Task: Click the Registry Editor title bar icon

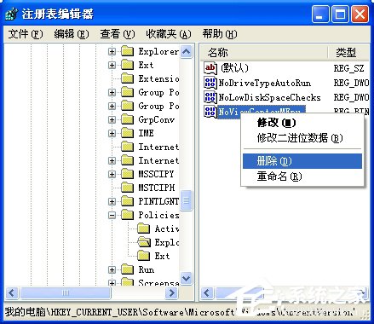Action: (x=12, y=14)
